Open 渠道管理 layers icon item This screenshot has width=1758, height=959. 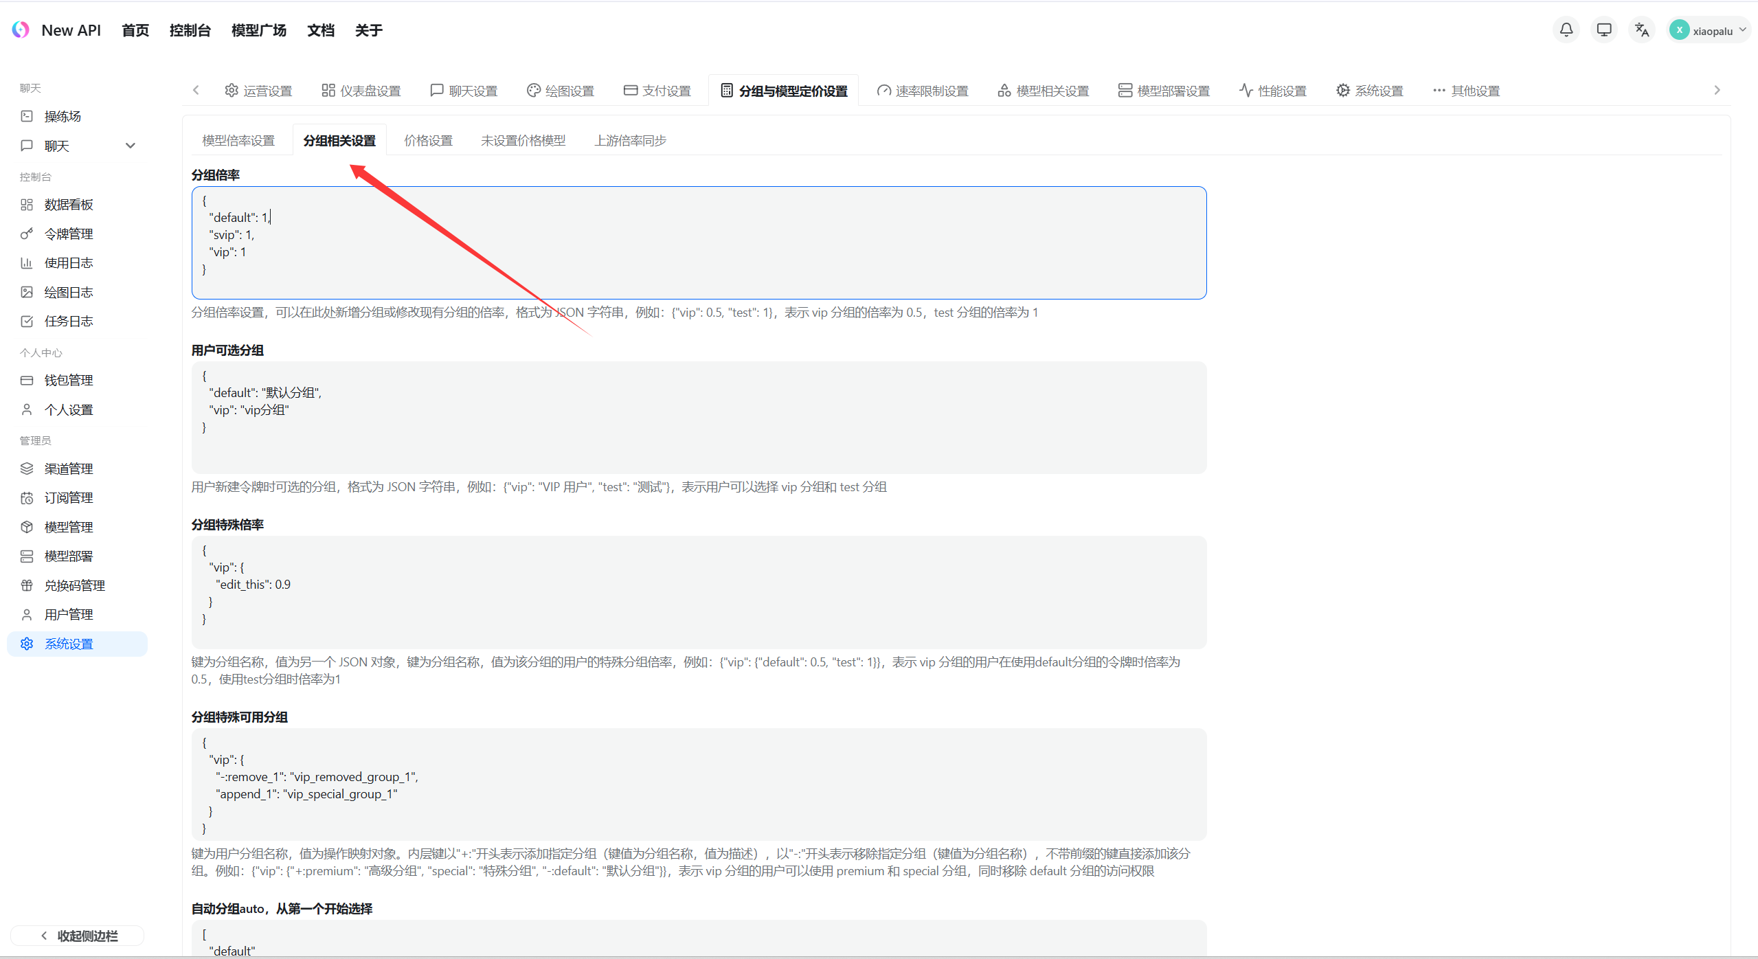click(27, 469)
